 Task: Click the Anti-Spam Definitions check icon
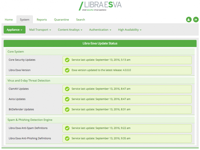click(67, 128)
